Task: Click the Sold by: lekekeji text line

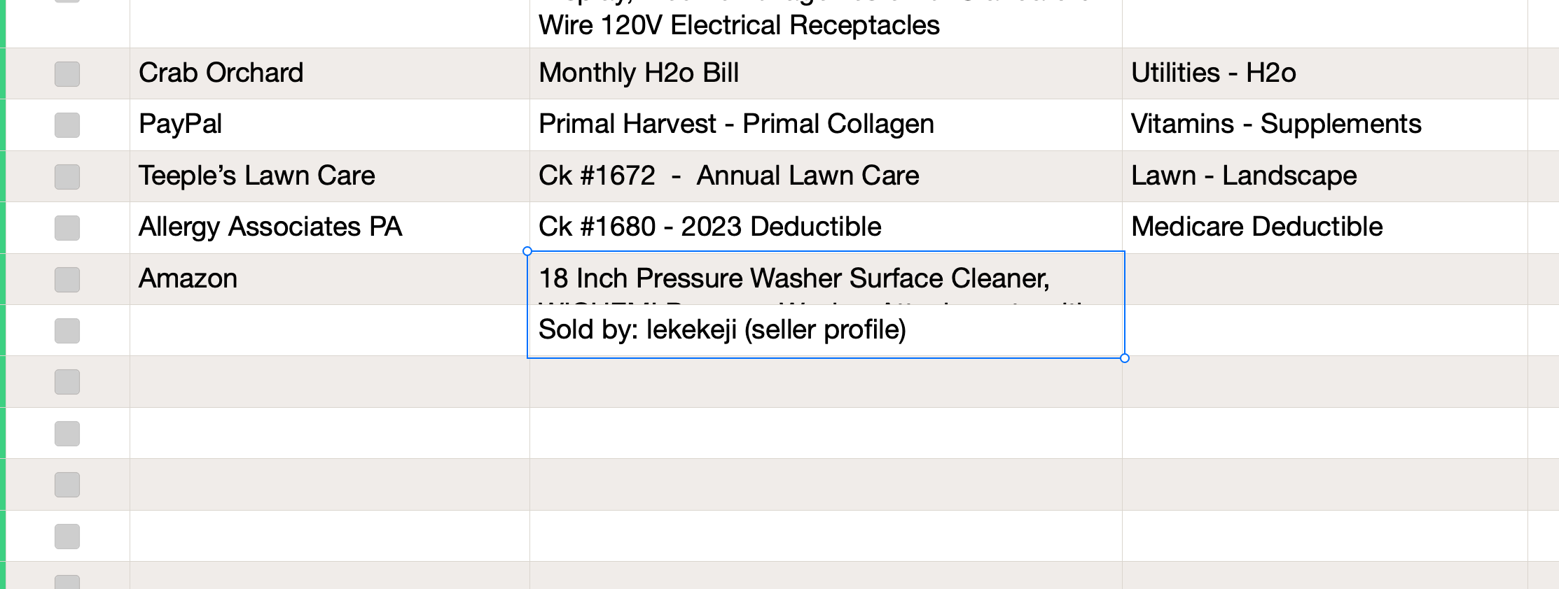Action: click(722, 329)
